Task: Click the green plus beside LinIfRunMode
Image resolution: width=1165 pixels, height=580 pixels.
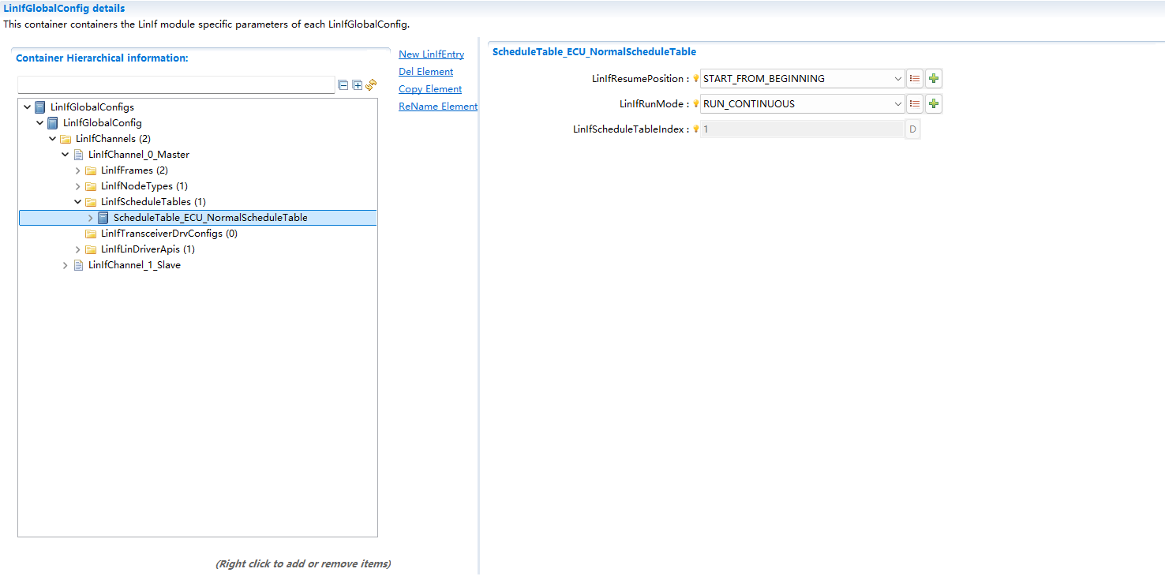Action: pos(933,103)
